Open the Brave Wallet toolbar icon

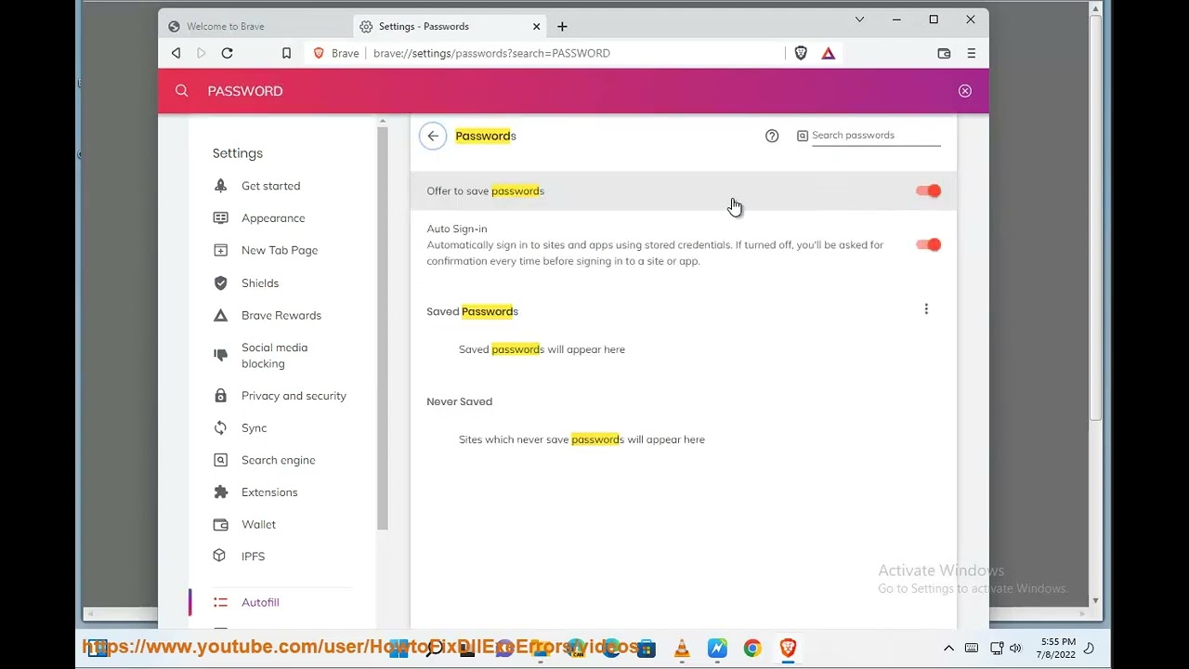point(944,54)
